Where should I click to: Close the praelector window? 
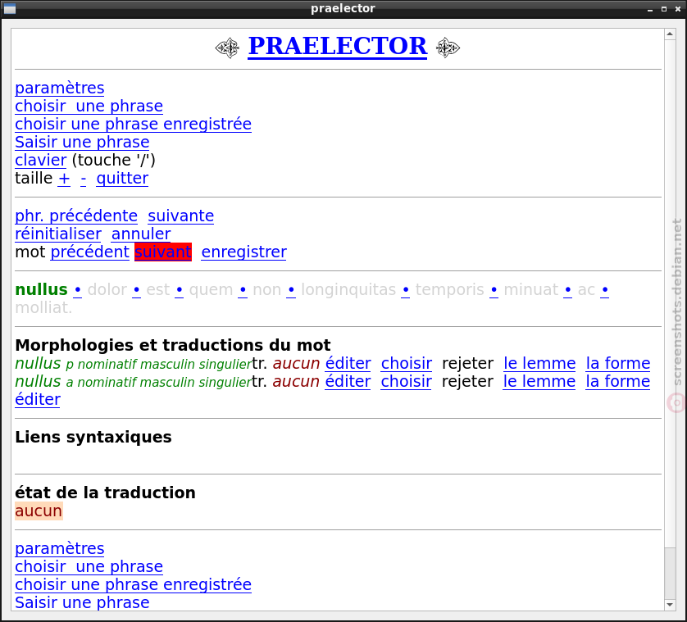pos(678,9)
